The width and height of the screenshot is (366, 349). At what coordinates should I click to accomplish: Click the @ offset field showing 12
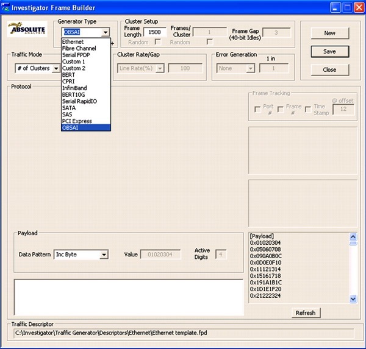(343, 109)
